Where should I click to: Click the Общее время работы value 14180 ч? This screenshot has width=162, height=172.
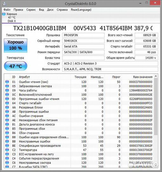(x=146, y=58)
